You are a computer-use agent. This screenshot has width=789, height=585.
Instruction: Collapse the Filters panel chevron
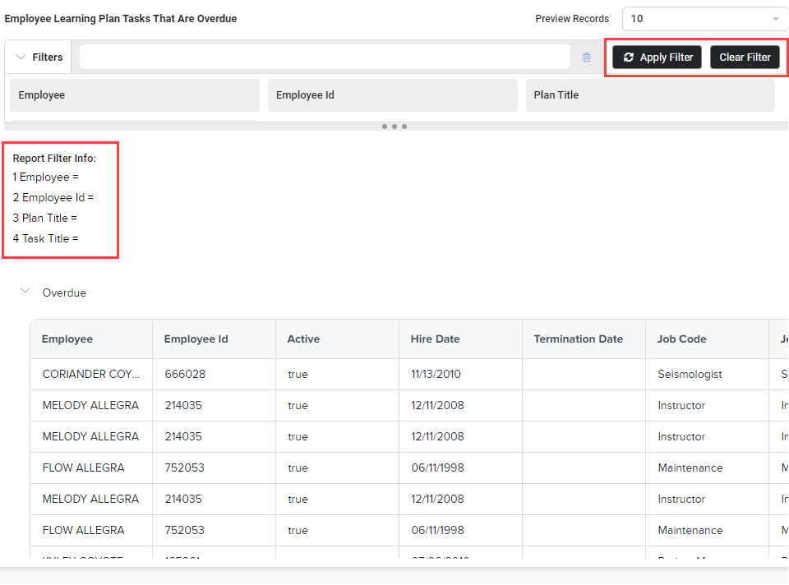(x=21, y=57)
